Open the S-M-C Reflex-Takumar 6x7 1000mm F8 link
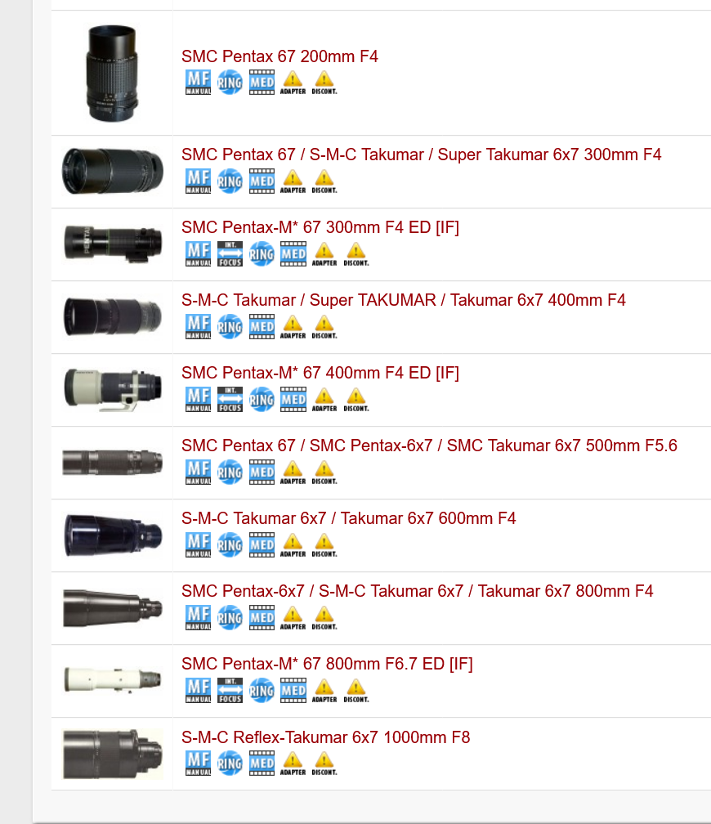 [326, 737]
